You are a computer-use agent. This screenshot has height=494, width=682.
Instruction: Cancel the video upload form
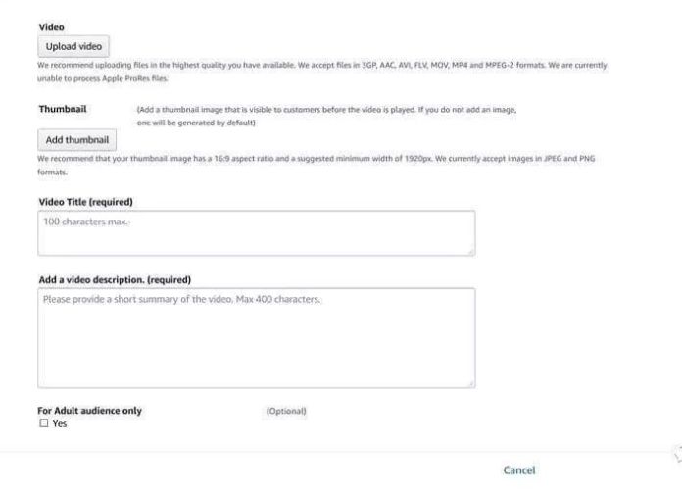pos(518,470)
